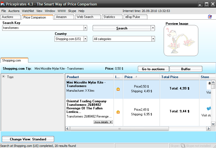Click the image column header 'I...'
The image size is (216, 148).
(118, 77)
